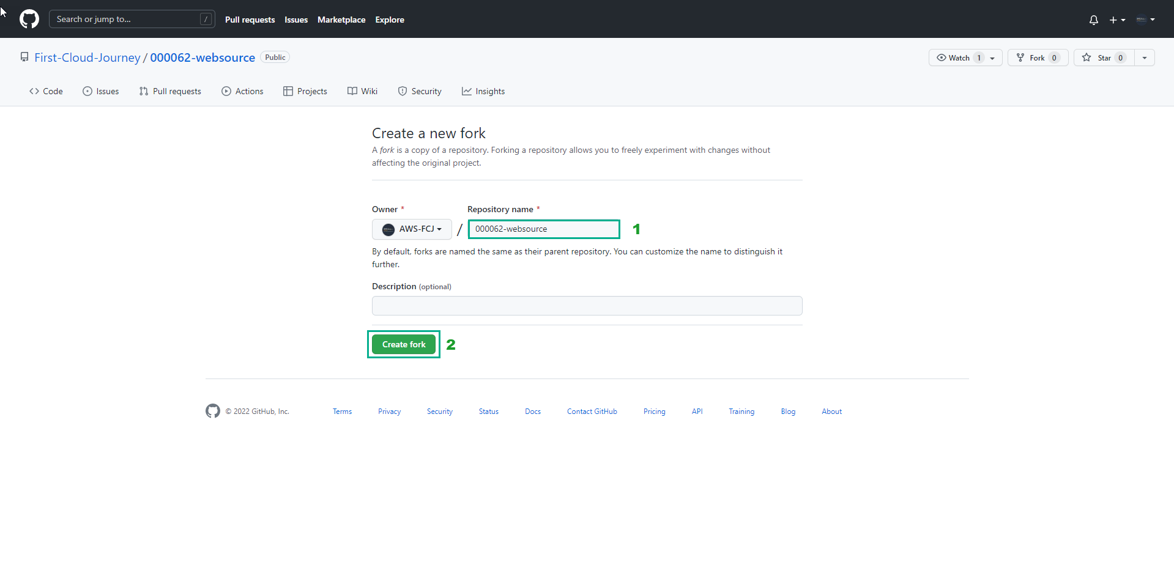Switch to the Insights tab
The height and width of the screenshot is (587, 1174).
483,91
